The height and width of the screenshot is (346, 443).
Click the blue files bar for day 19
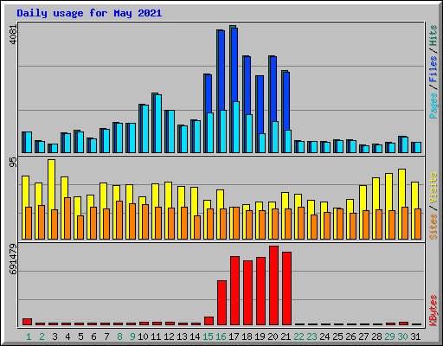tap(260, 105)
